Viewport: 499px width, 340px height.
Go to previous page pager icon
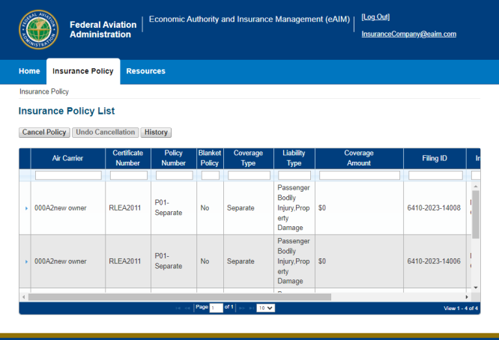(x=187, y=308)
